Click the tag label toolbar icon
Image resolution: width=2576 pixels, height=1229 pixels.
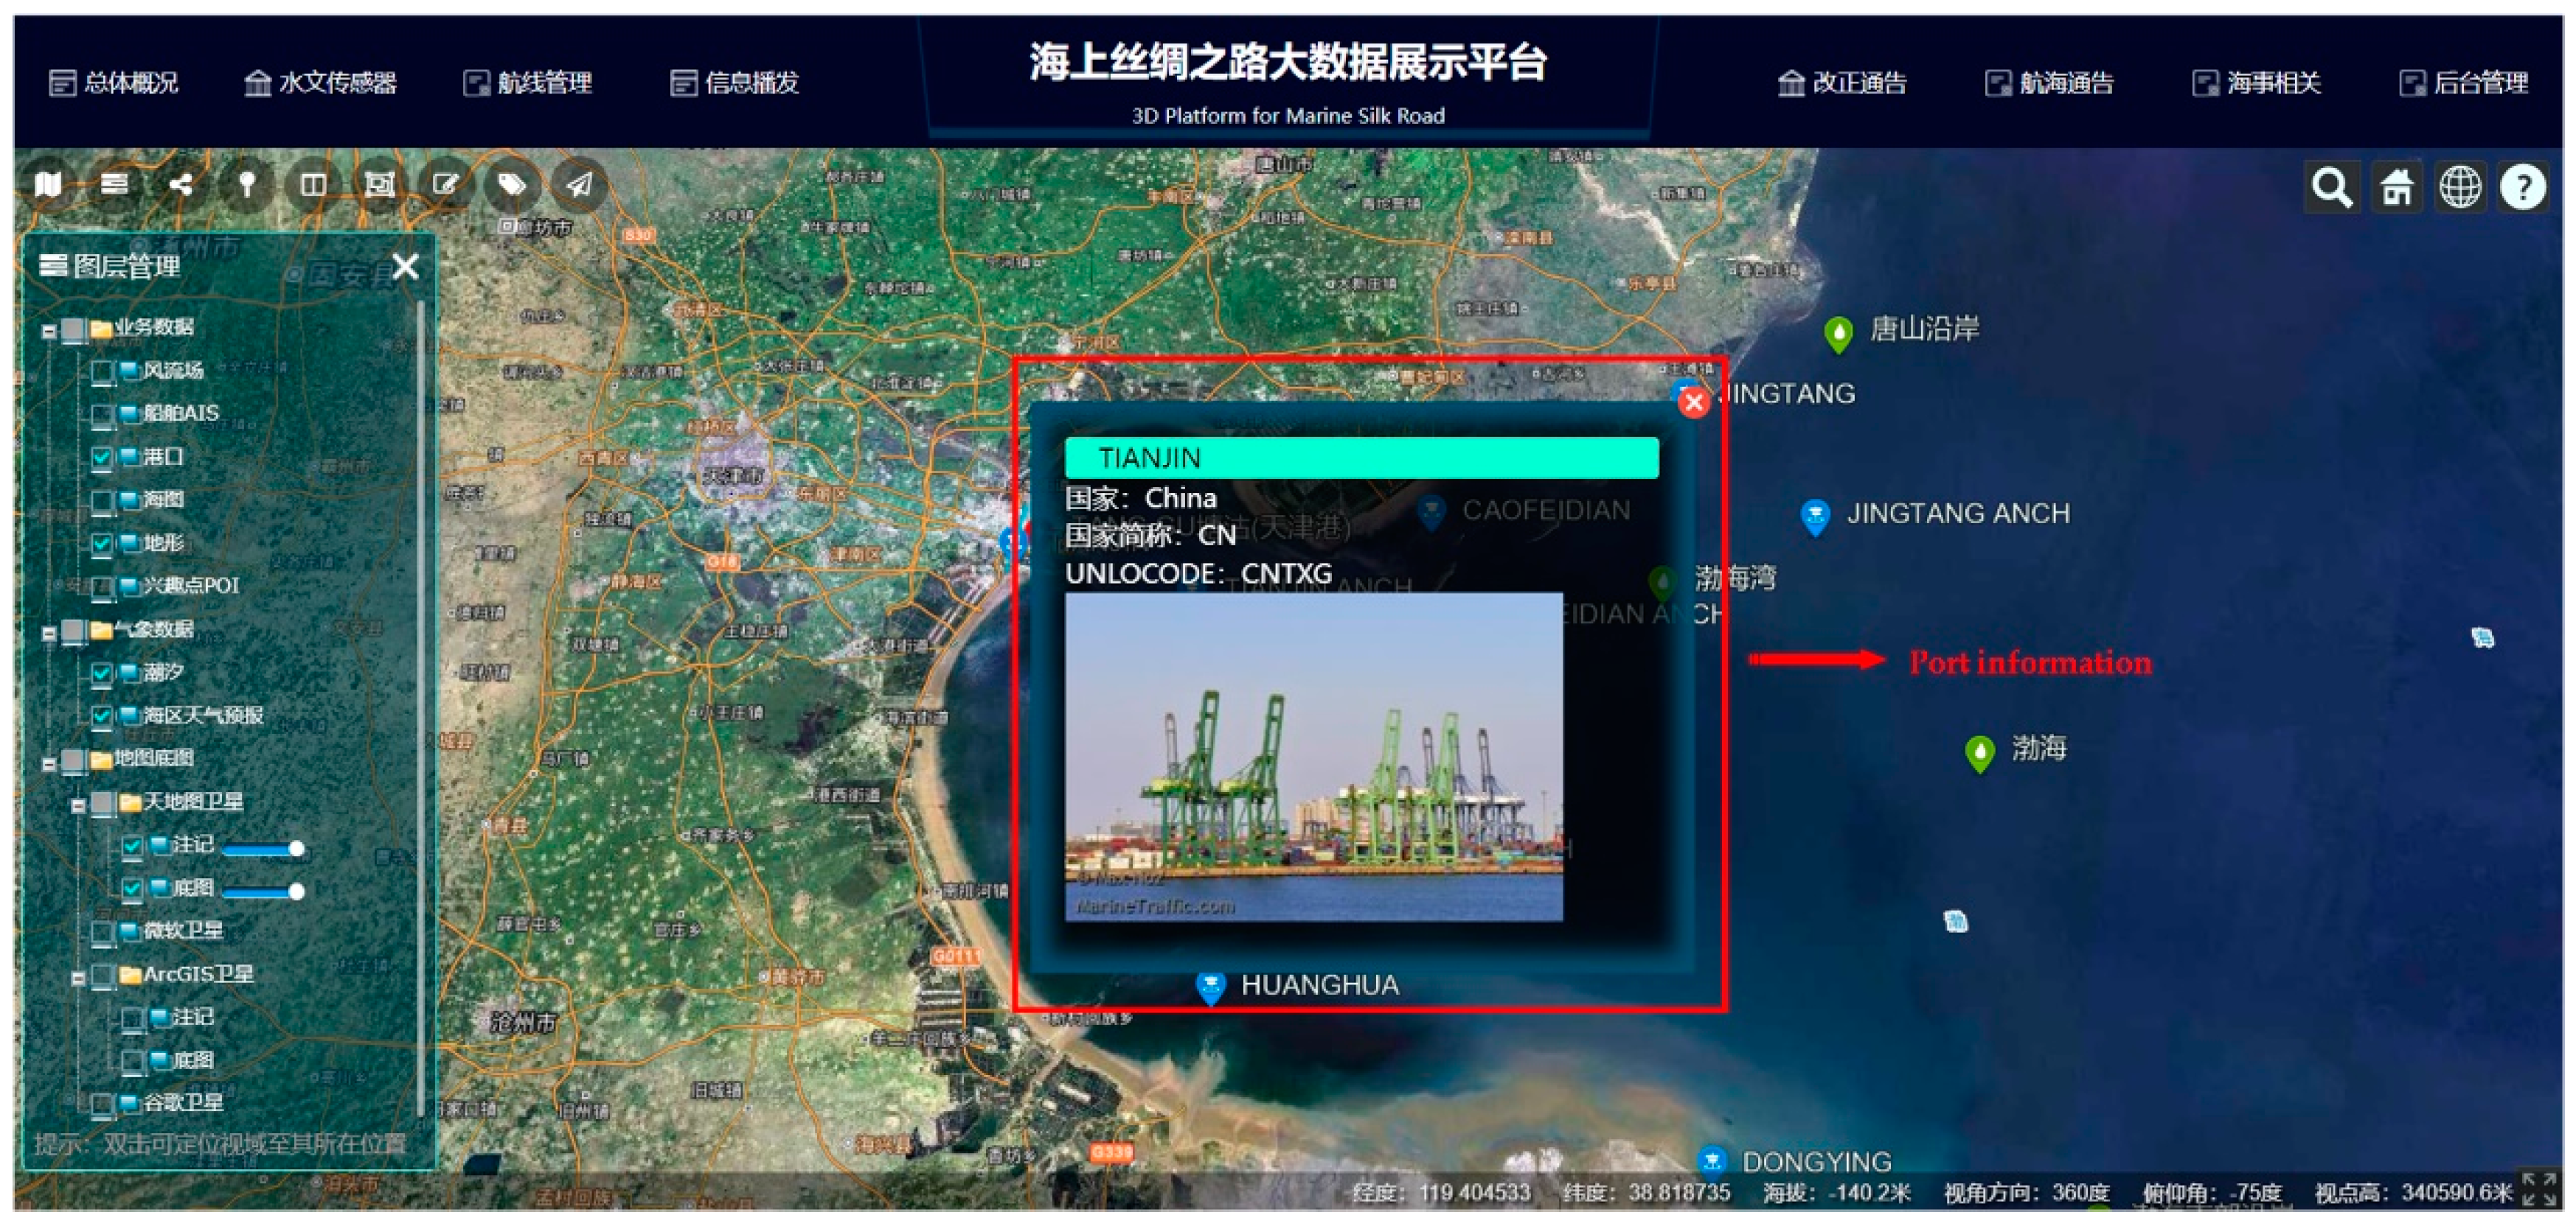(x=512, y=185)
